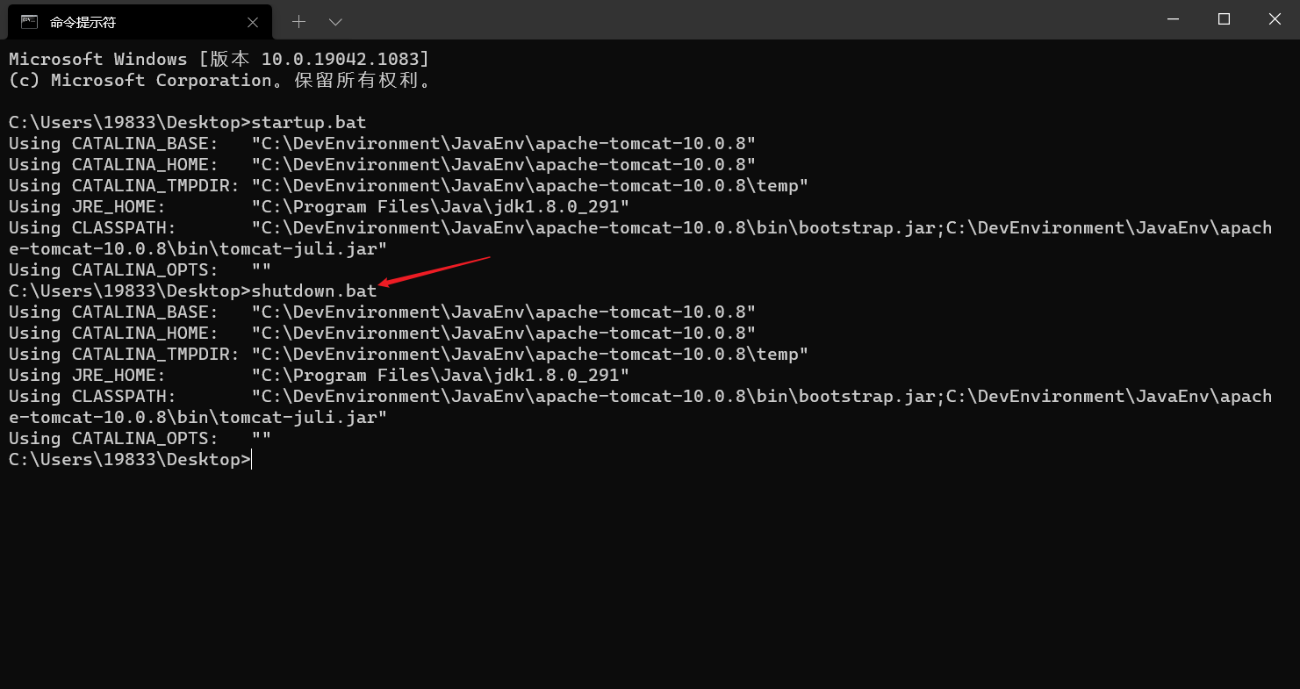
Task: Maximize the terminal window
Action: click(x=1224, y=19)
